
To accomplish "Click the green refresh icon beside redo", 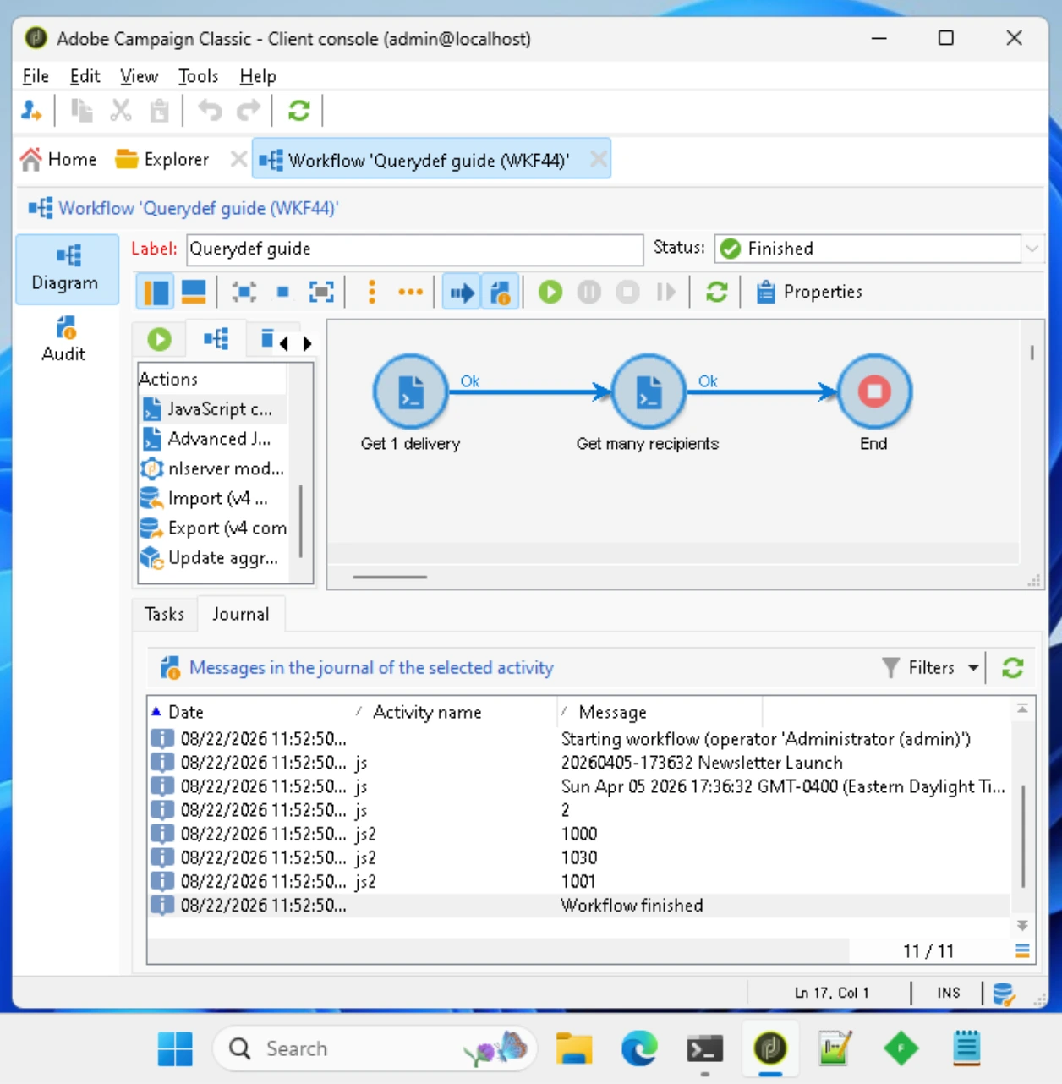I will pos(299,111).
